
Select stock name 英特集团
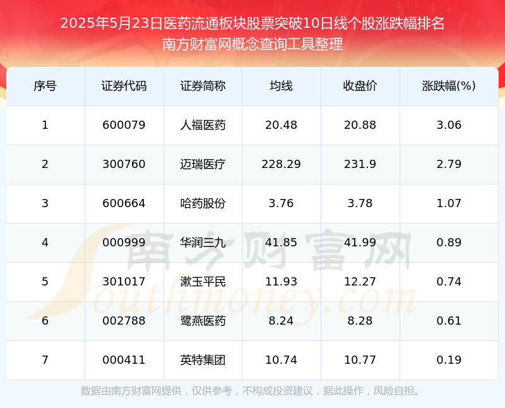point(203,360)
